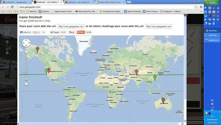Launch uTorrent from the quick launch icons
The height and width of the screenshot is (125, 221).
click(x=206, y=16)
